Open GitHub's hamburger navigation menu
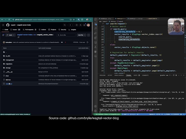 pyautogui.click(x=3, y=25)
